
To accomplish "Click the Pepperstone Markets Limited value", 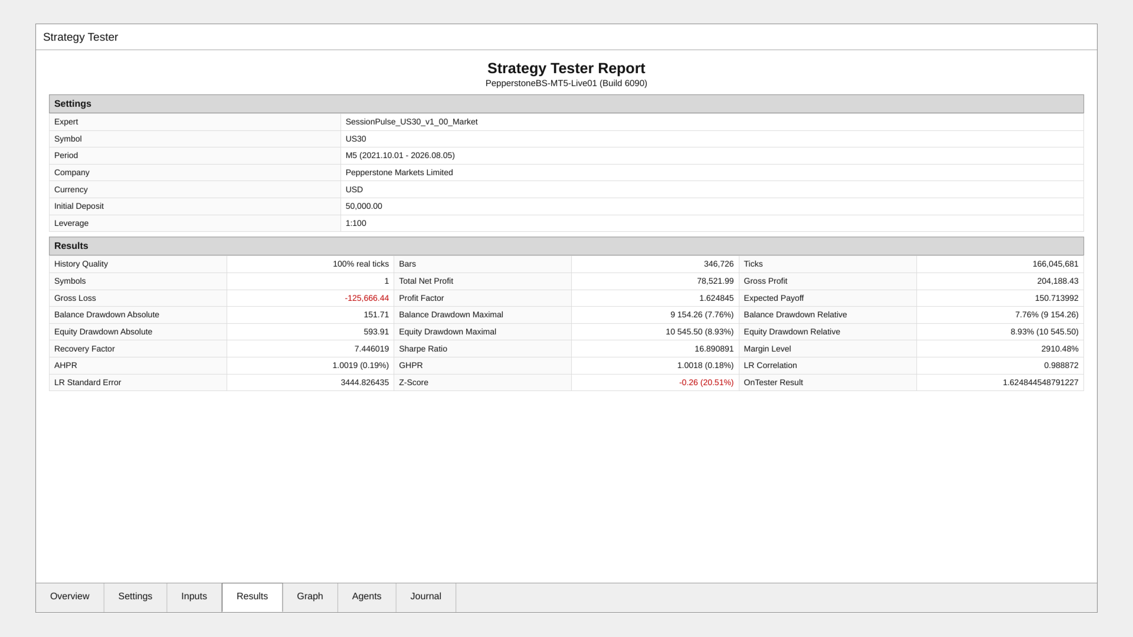I will (x=399, y=173).
